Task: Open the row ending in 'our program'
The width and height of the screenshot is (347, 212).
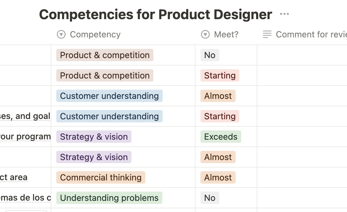Action: [x=25, y=137]
